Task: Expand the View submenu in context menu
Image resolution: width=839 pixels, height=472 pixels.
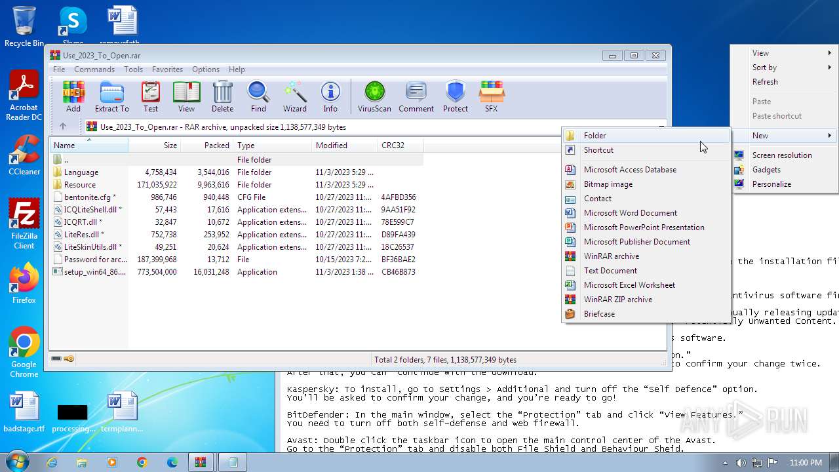Action: pyautogui.click(x=784, y=53)
